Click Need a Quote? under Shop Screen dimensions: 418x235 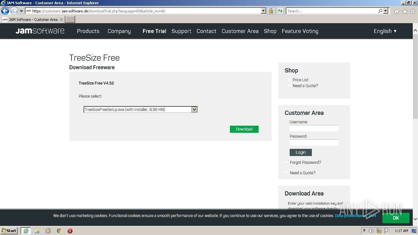[305, 86]
